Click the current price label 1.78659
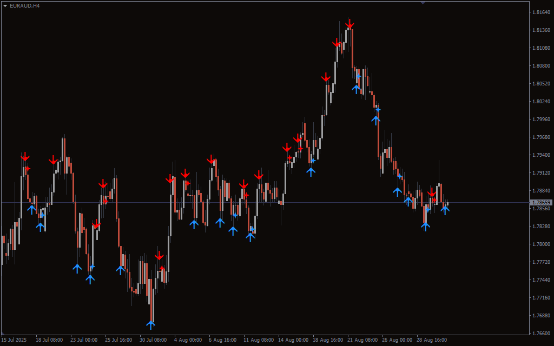The height and width of the screenshot is (346, 554). coord(541,203)
